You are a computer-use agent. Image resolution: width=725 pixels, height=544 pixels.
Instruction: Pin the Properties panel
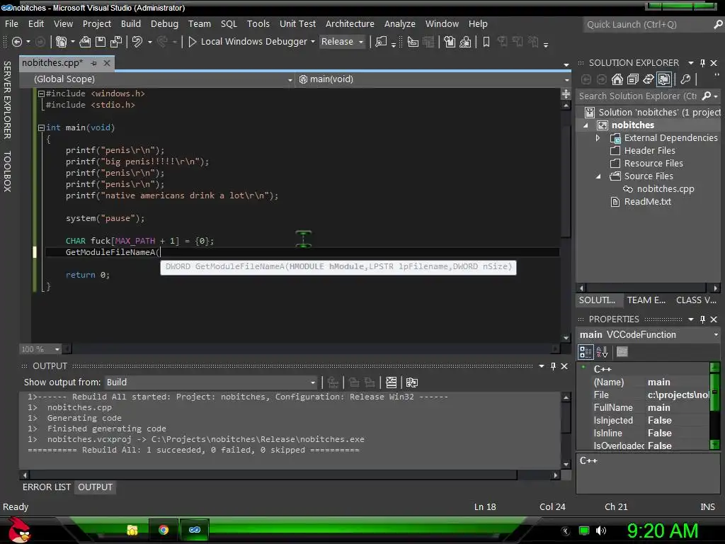tap(702, 319)
